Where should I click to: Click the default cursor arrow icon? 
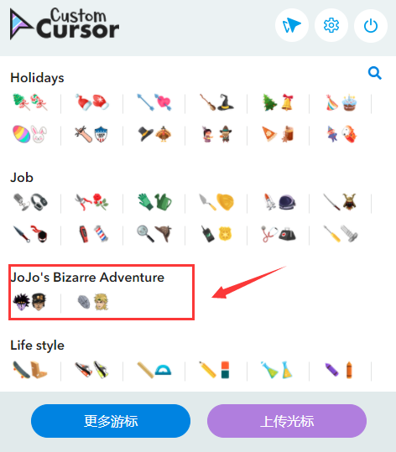[292, 26]
